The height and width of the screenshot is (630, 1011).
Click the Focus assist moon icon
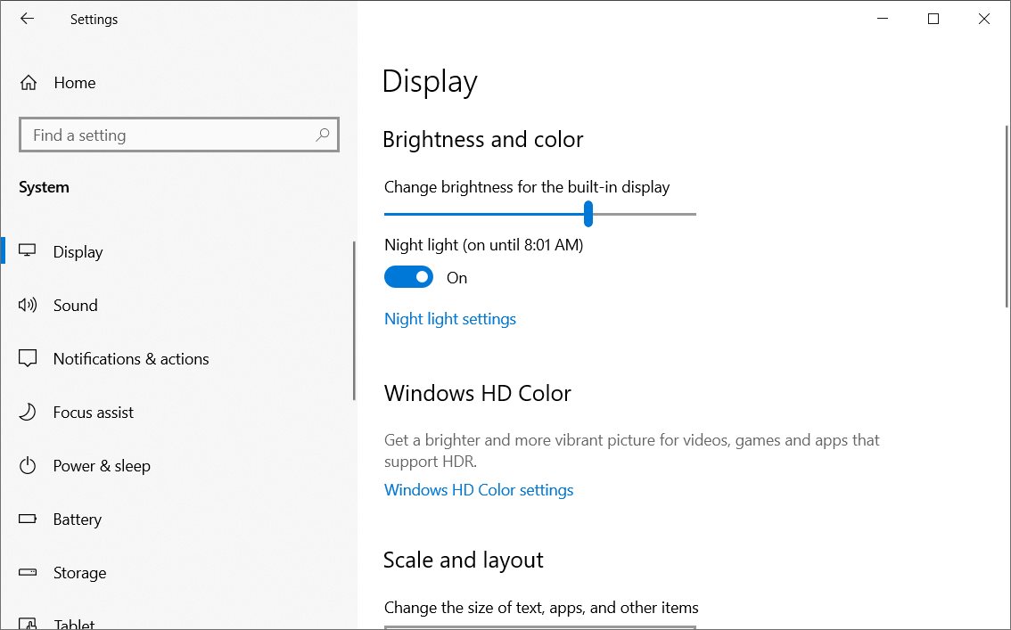27,412
